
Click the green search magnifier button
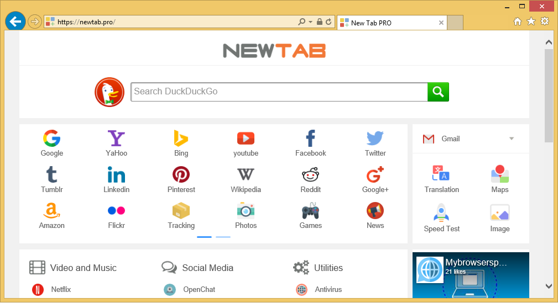pos(438,92)
